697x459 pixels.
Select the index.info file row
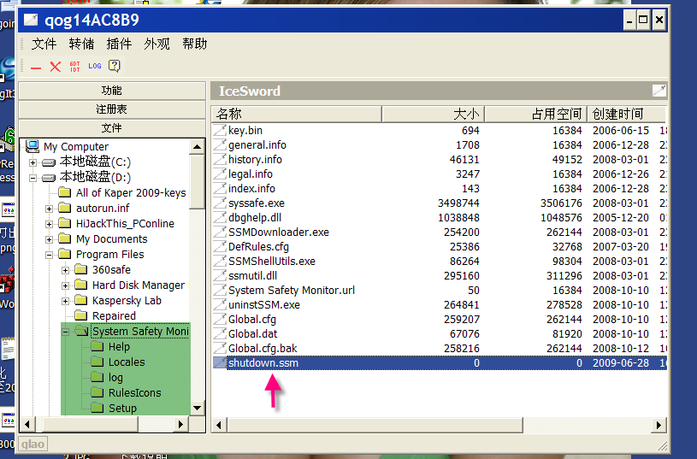[440, 188]
